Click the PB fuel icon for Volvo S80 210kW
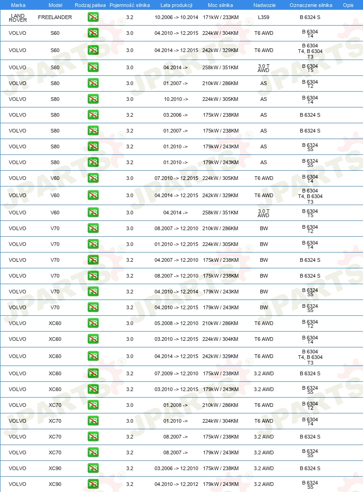Screen dimensions: 363x492 click(93, 83)
